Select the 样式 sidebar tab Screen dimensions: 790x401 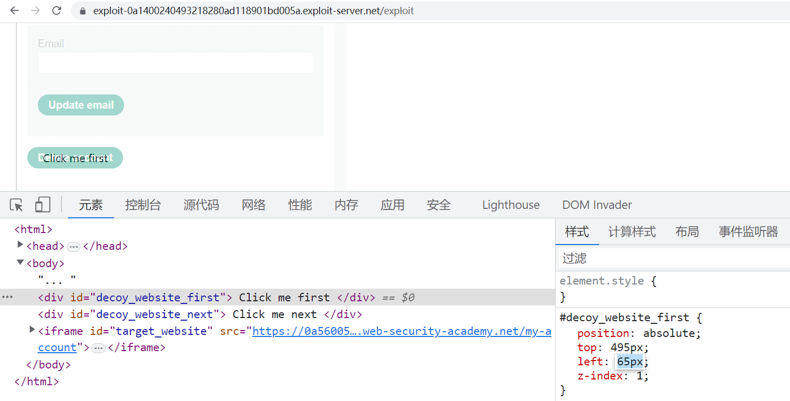point(577,231)
